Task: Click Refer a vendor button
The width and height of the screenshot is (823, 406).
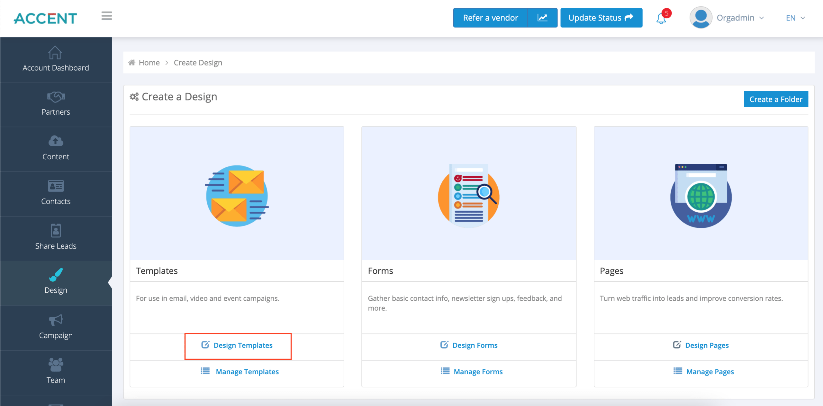Action: click(490, 18)
